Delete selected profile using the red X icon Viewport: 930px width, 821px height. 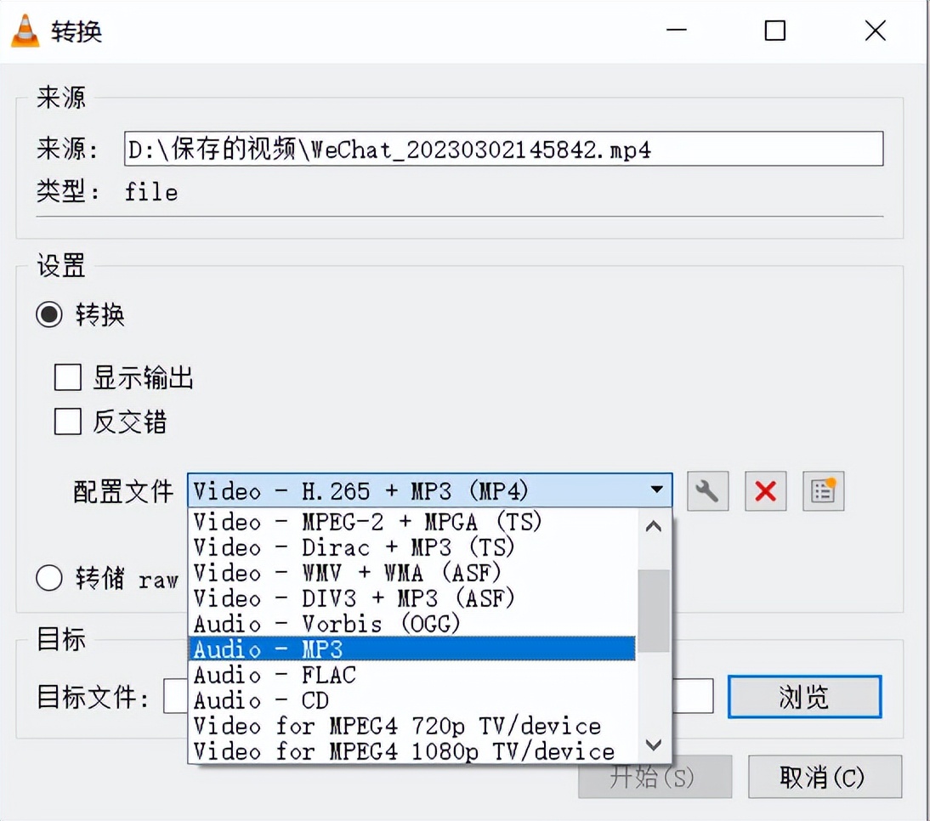pos(764,490)
